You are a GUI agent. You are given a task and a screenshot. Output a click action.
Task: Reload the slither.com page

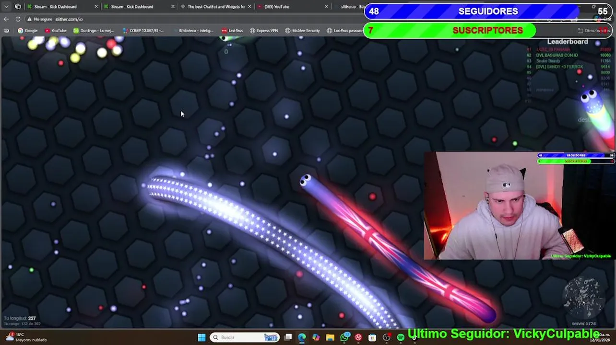[x=18, y=19]
